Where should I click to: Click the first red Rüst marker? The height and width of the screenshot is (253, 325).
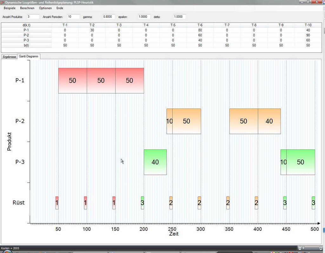click(57, 203)
